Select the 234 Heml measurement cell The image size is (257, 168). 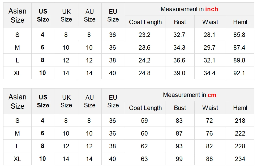coord(240,159)
